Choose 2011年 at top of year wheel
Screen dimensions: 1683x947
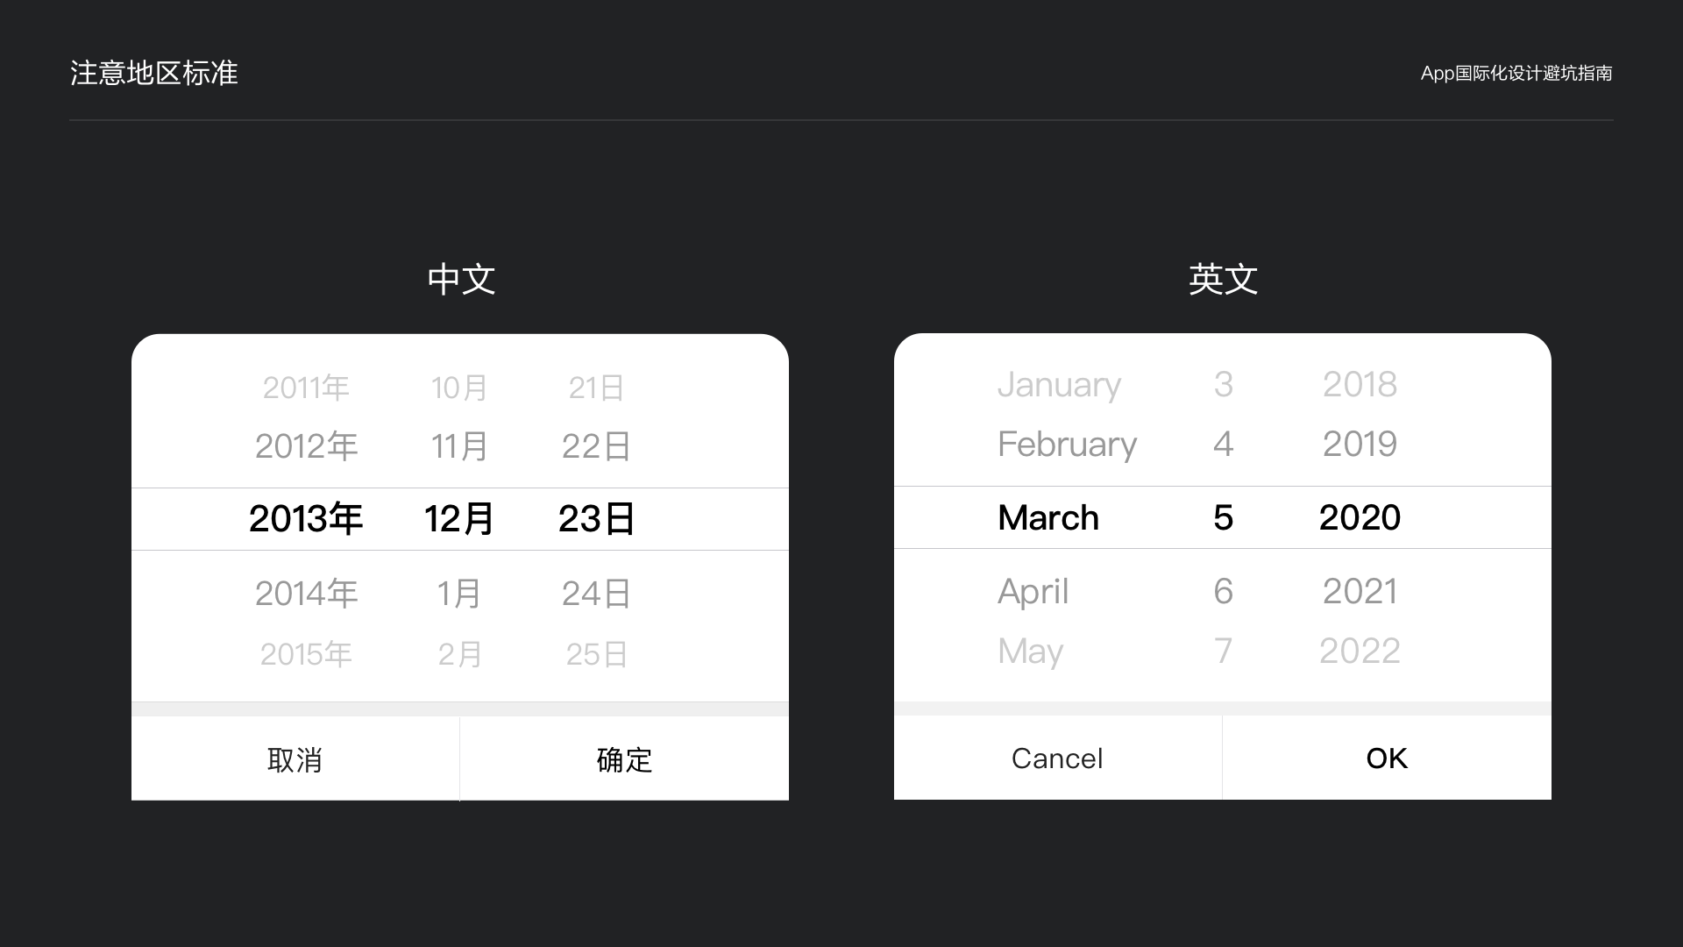pyautogui.click(x=306, y=388)
